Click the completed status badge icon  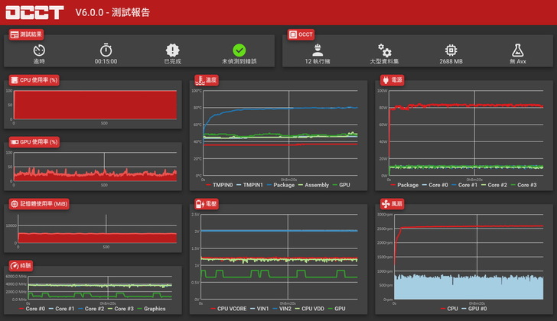[173, 50]
